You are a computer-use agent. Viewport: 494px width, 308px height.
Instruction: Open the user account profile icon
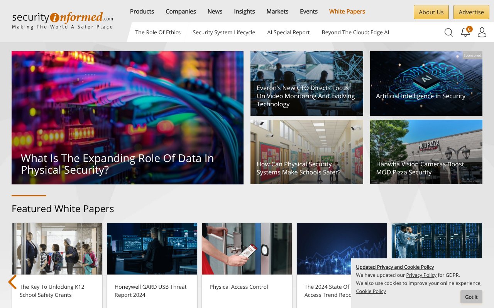482,32
